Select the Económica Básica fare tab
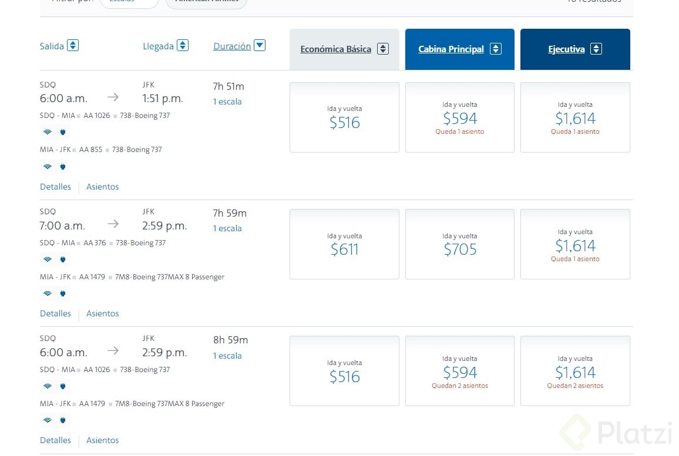 335,49
